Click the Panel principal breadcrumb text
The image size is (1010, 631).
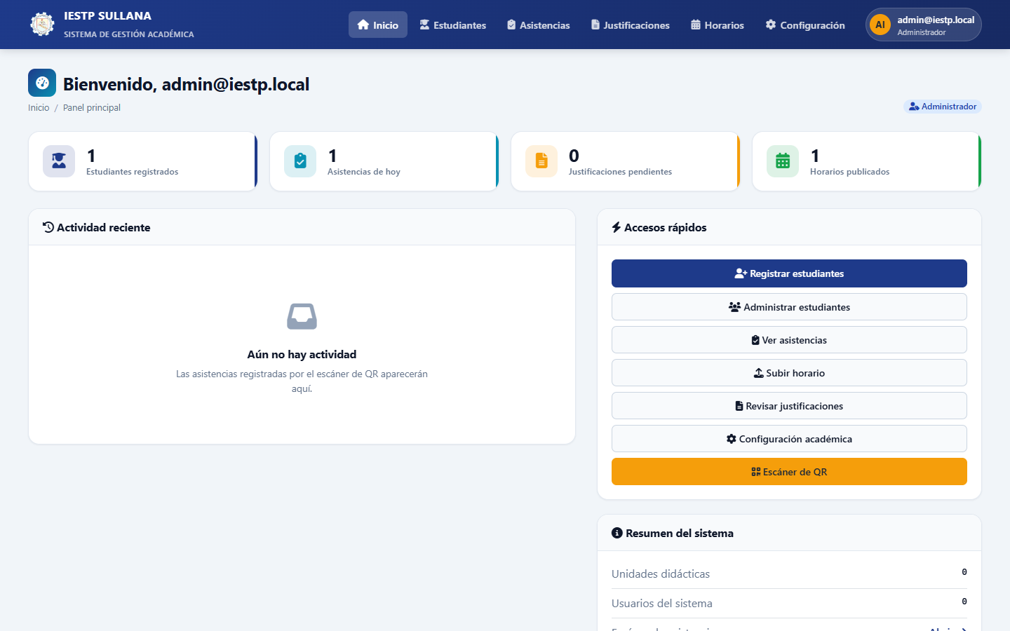tap(92, 107)
